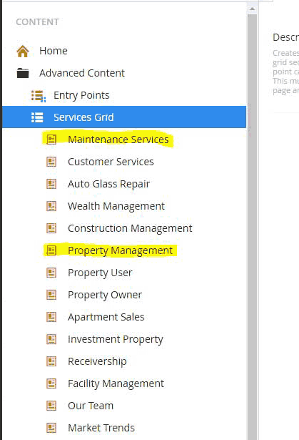This screenshot has width=299, height=440.
Task: Click the Auto Glass Repair page icon
Action: click(51, 184)
